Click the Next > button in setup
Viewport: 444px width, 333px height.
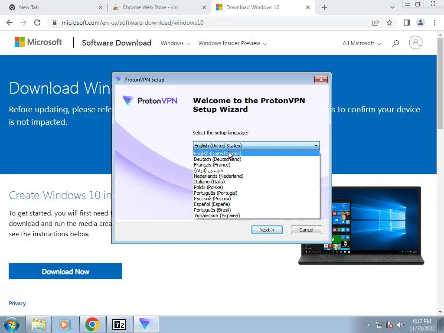tap(267, 230)
